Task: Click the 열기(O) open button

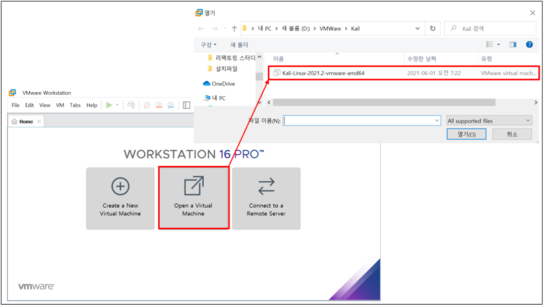Action: 466,134
